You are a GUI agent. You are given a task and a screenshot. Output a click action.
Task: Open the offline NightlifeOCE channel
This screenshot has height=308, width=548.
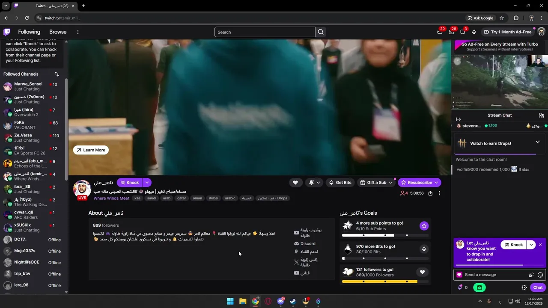[x=33, y=262]
